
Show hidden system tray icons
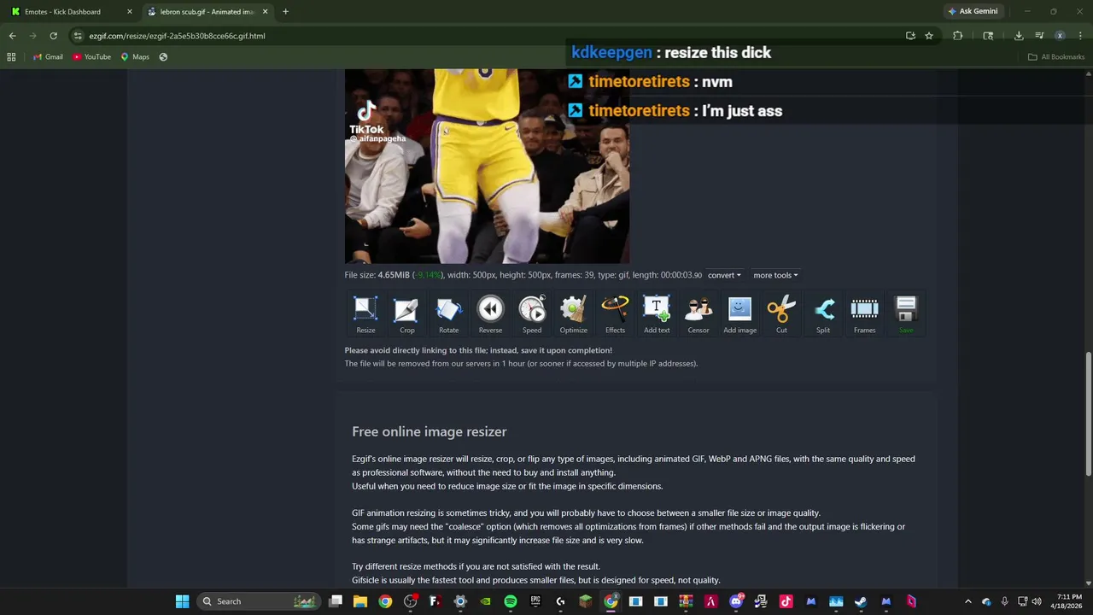[x=968, y=601]
